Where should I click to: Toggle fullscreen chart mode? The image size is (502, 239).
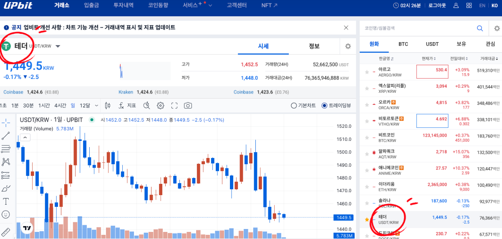click(x=174, y=106)
